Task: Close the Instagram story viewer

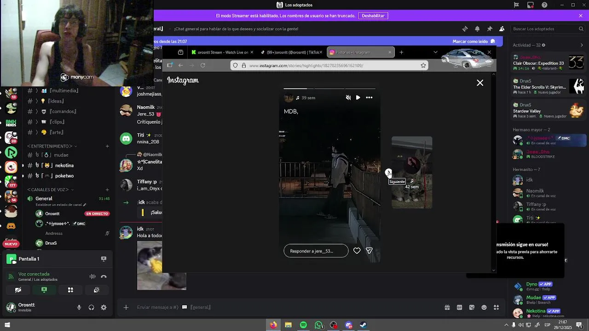Action: tap(480, 83)
